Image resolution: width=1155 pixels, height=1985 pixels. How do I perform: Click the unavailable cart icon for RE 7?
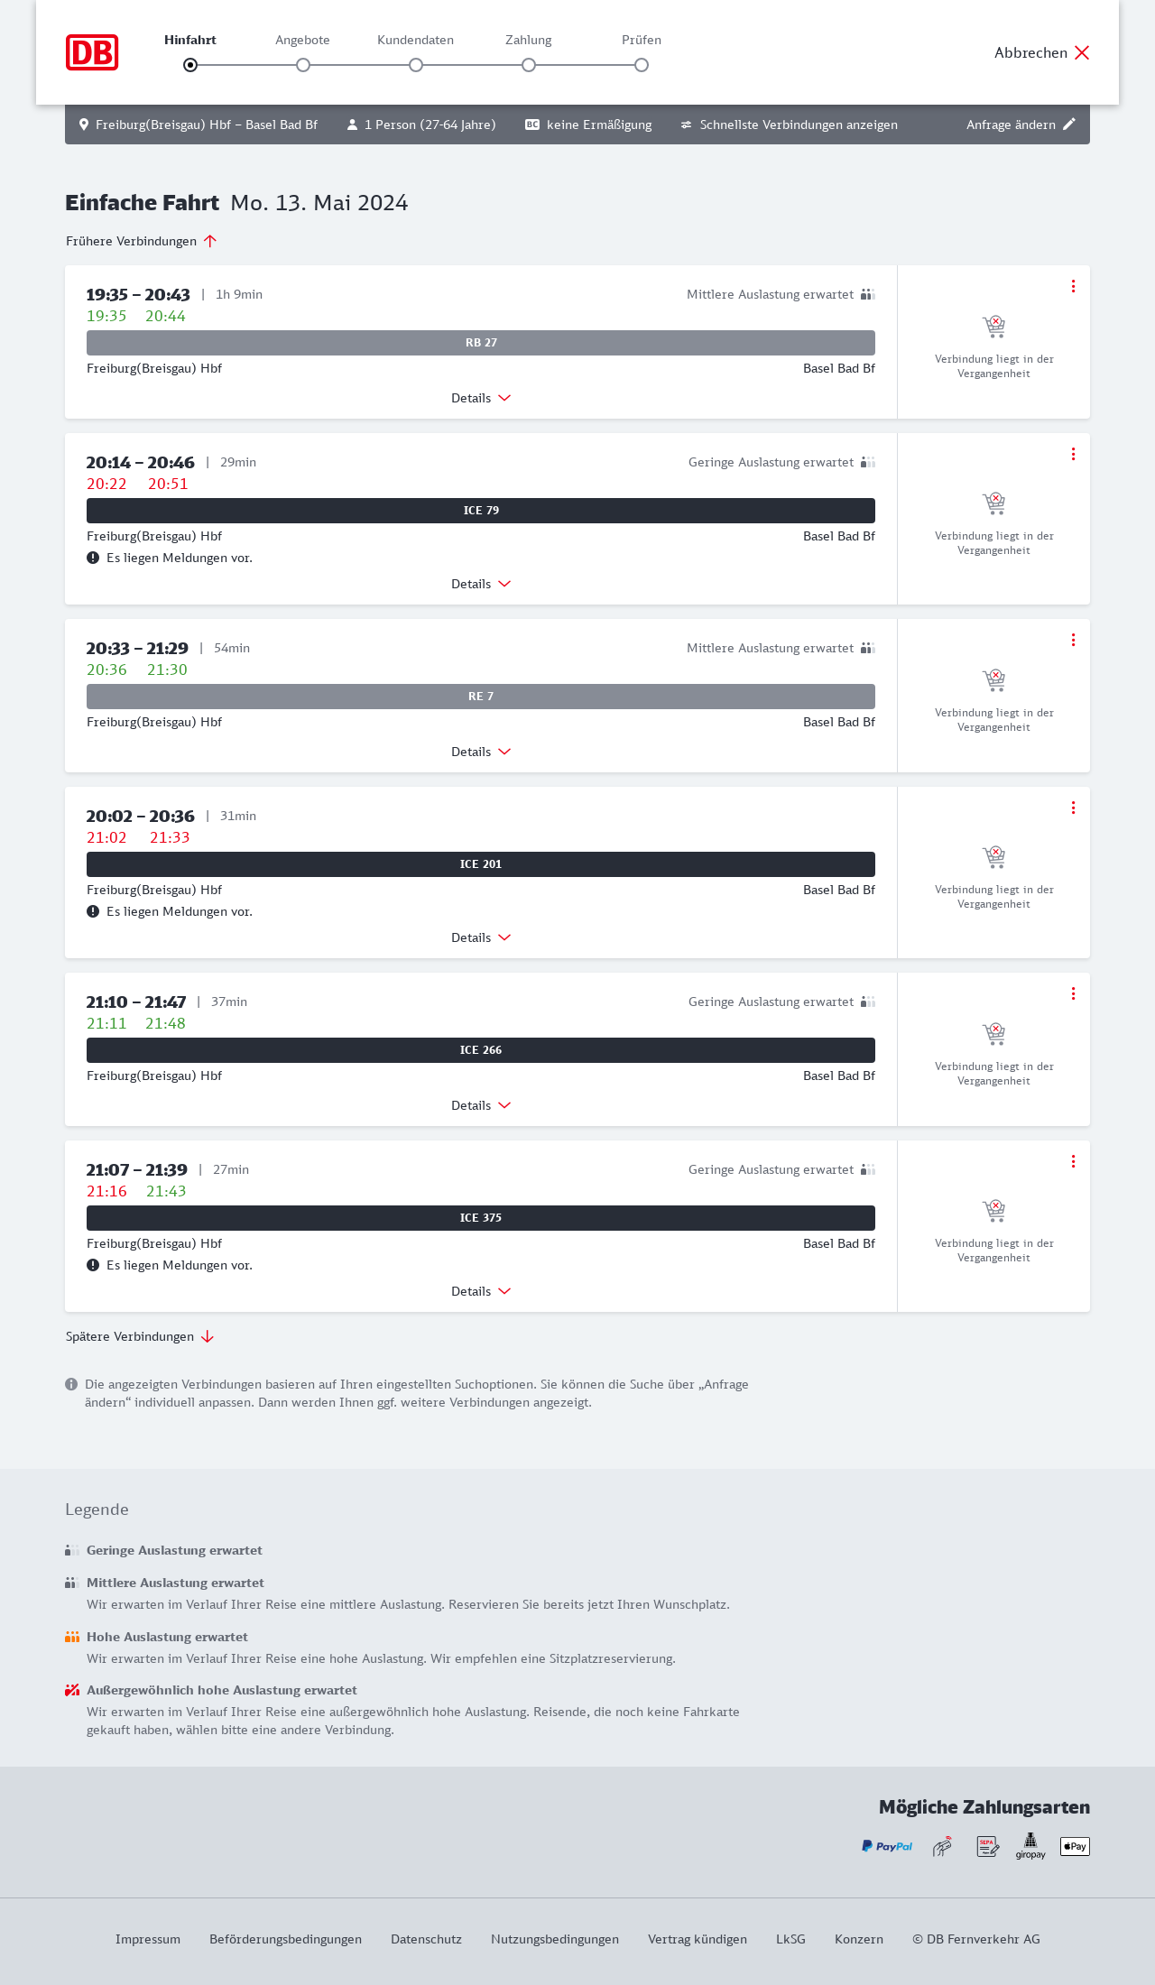point(993,679)
